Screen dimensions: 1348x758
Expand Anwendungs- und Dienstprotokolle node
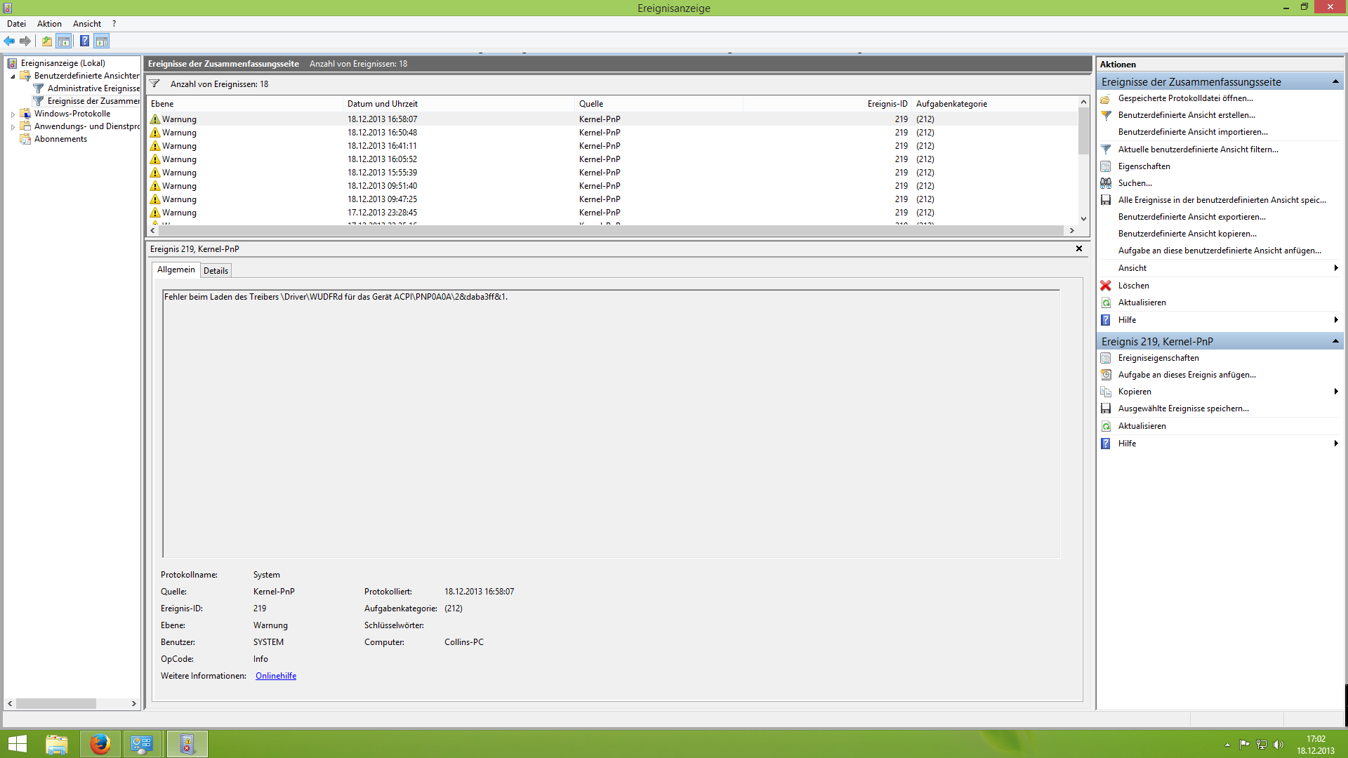coord(13,126)
